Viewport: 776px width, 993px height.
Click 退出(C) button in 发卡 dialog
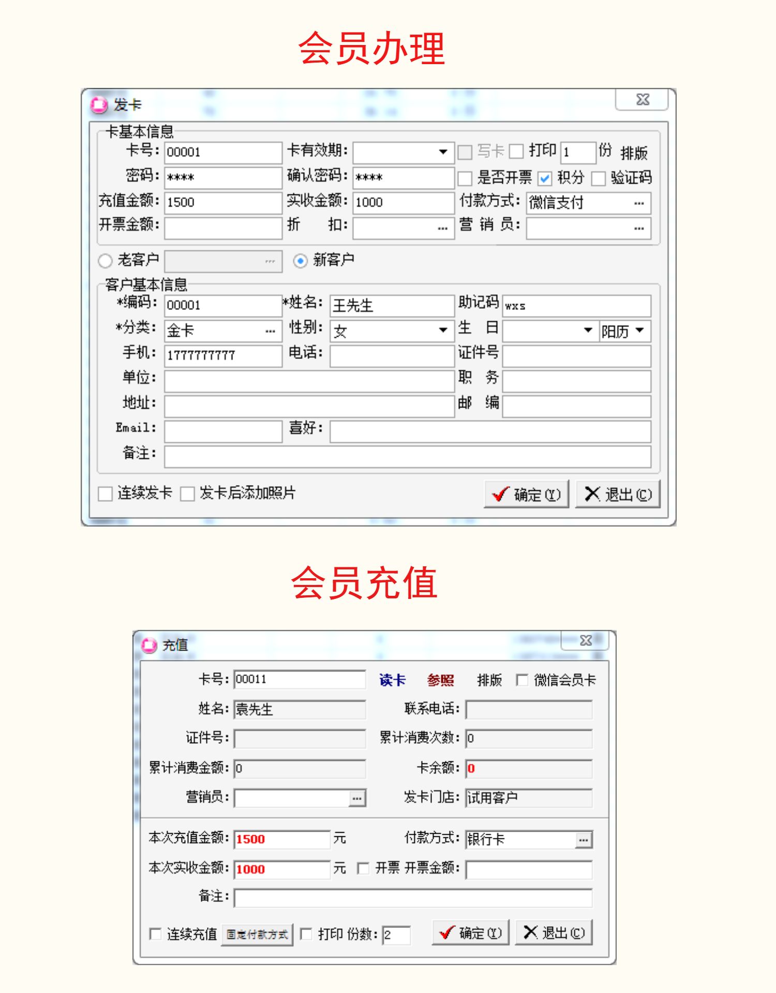[618, 494]
